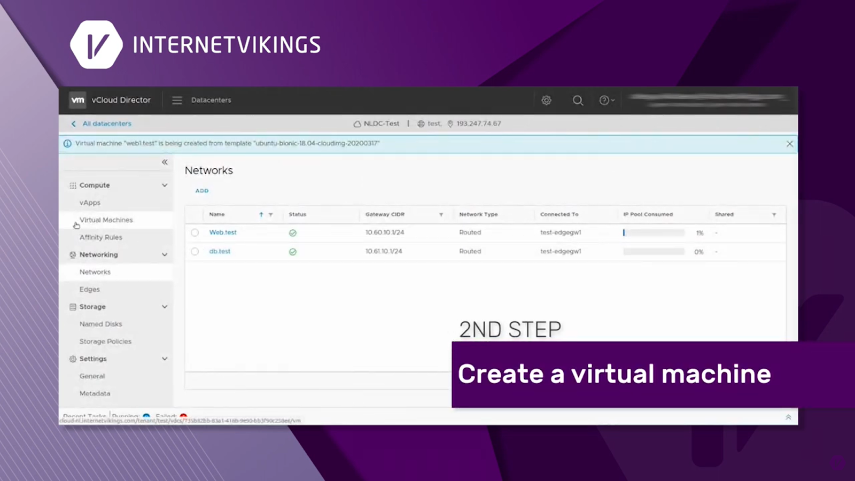Open Edges in the sidebar

click(x=90, y=289)
